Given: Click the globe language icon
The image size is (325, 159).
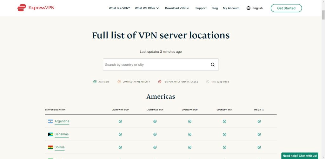Looking at the screenshot, I should click(x=249, y=8).
